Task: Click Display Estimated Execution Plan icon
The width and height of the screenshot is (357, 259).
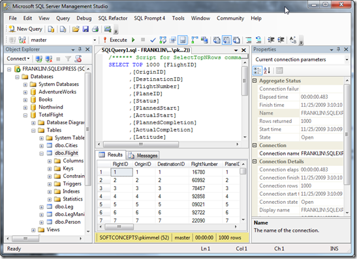Action: 163,40
